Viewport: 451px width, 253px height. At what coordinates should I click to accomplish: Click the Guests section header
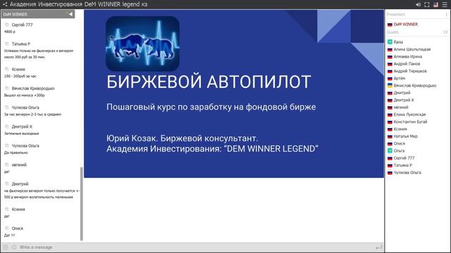pyautogui.click(x=417, y=32)
